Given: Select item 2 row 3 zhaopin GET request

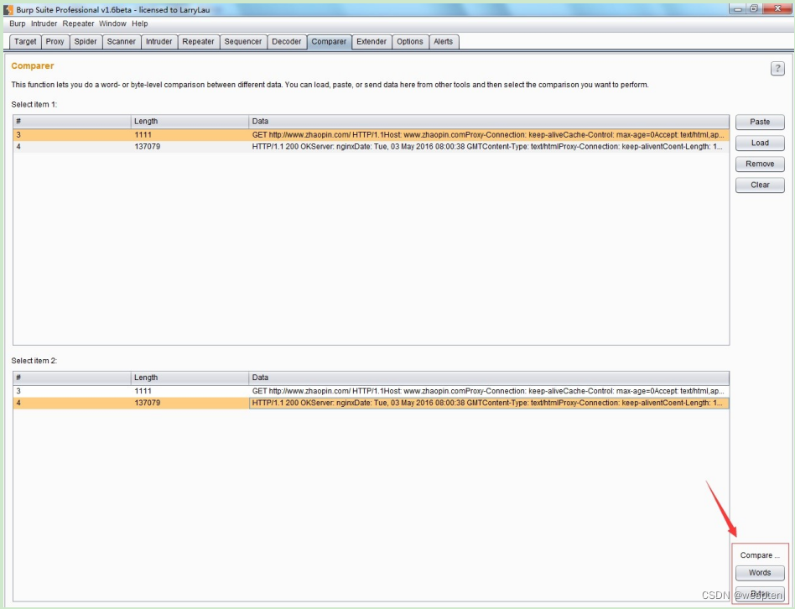Looking at the screenshot, I should click(372, 391).
